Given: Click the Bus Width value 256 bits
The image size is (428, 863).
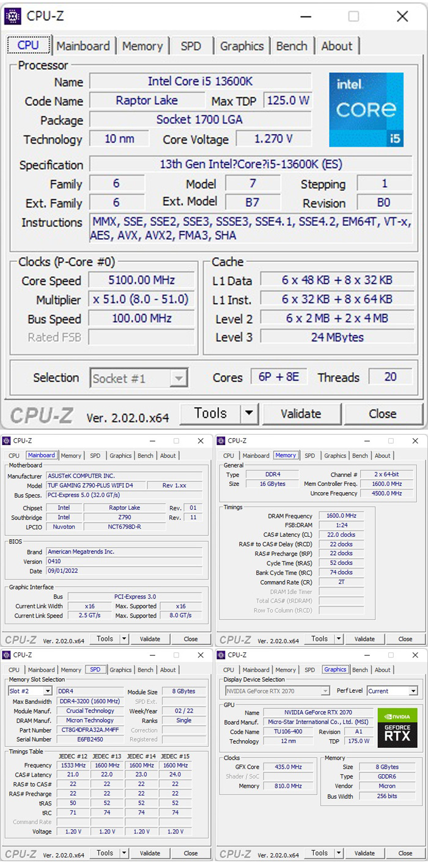Looking at the screenshot, I should pos(388,796).
